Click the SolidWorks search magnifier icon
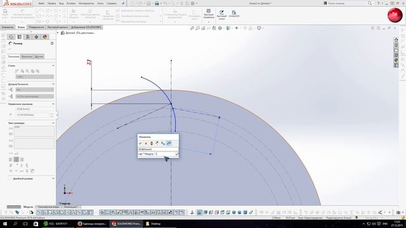Viewport: 406px width, 228px height. coord(370,3)
